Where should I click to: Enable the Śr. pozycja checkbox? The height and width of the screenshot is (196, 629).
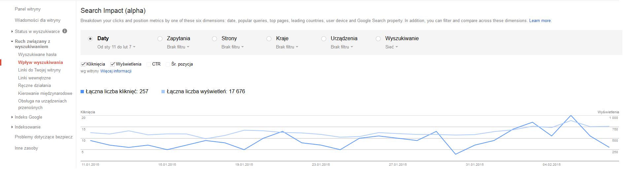point(168,64)
